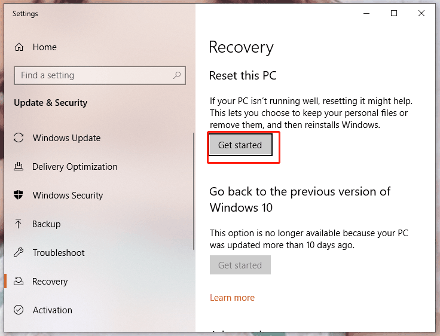Minimize the Settings window
Viewport: 440px width, 336px height.
click(x=365, y=13)
